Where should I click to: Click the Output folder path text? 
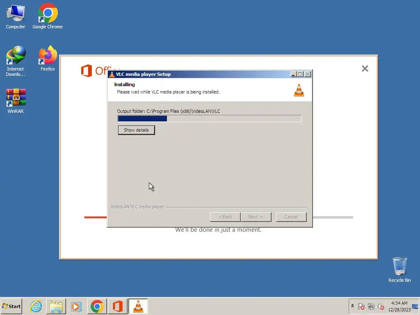[169, 111]
